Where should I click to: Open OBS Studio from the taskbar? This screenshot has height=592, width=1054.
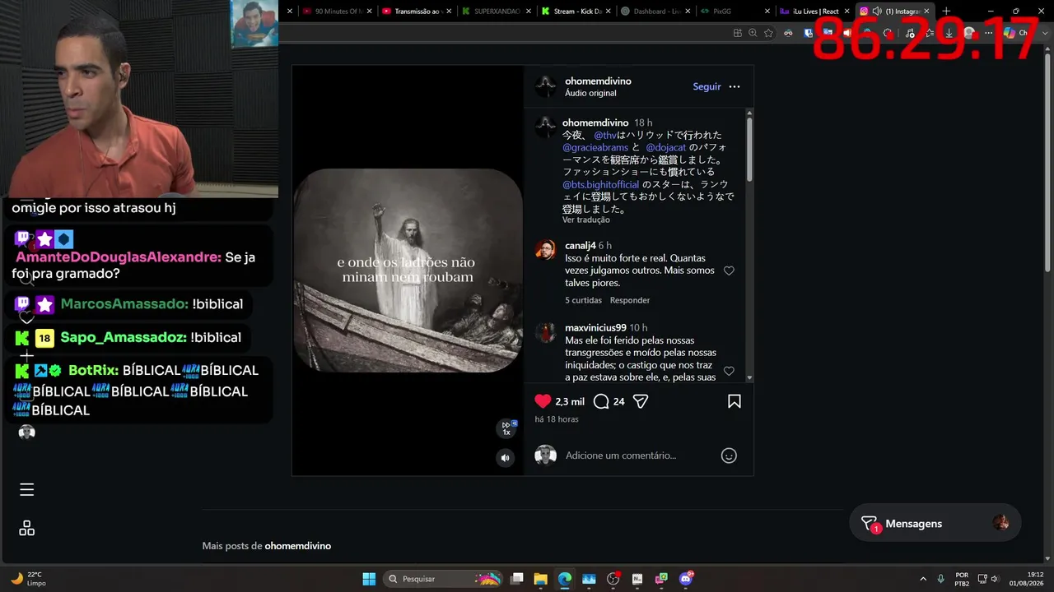pos(613,579)
